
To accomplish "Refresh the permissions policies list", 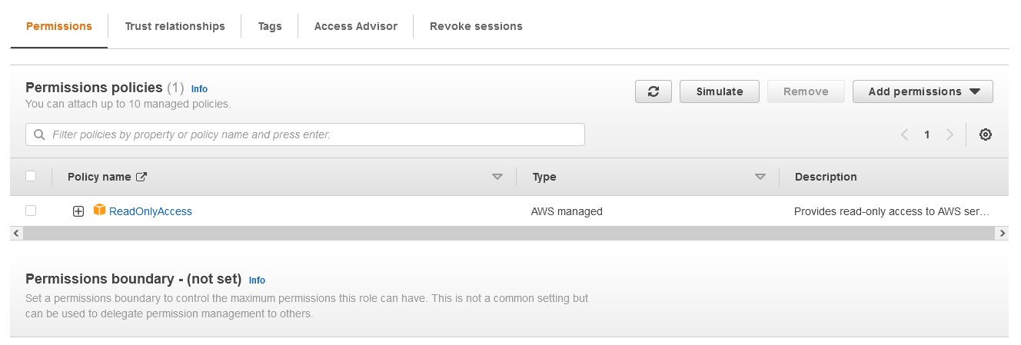I will [654, 91].
